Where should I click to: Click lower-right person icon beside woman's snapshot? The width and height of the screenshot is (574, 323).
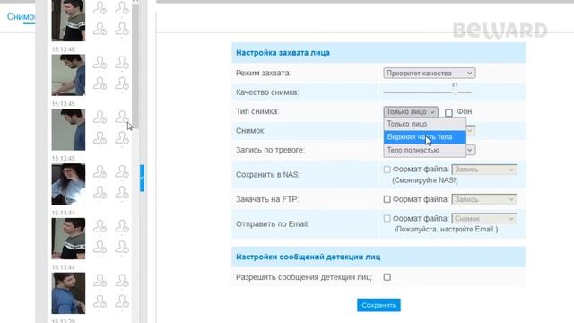tap(122, 193)
